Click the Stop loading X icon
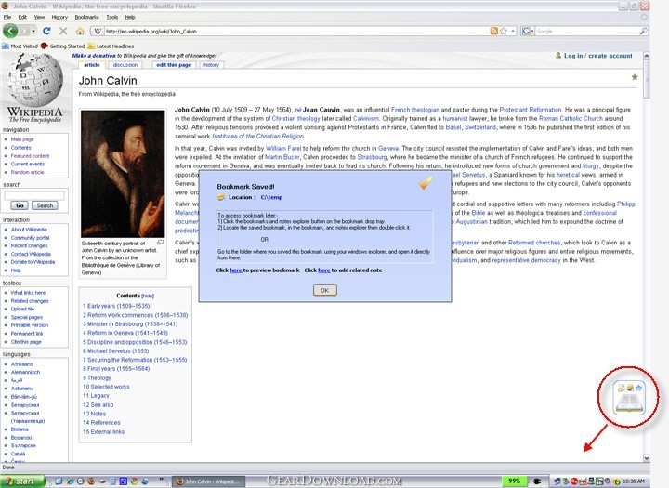Viewport: 669px width, 488px height. [63, 31]
